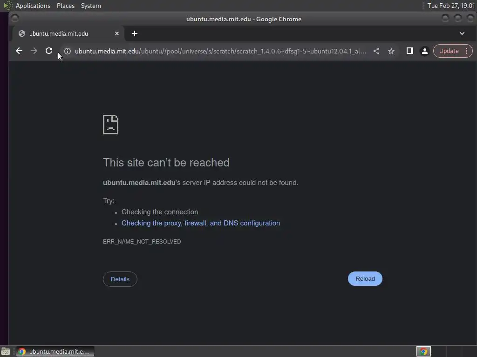Click the Chrome icon in workspace switcher

(x=423, y=351)
